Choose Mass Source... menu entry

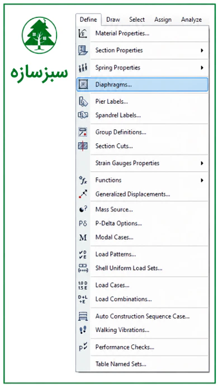click(143, 209)
